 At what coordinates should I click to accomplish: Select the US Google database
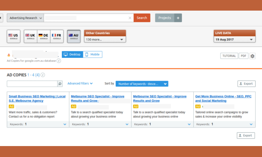click(x=14, y=37)
